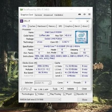Click the Stepping value D
112x112 pixels.
click(85, 50)
